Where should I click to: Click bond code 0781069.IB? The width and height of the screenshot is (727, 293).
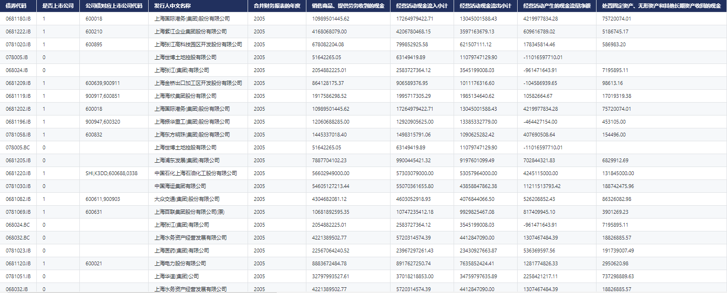tap(18, 212)
